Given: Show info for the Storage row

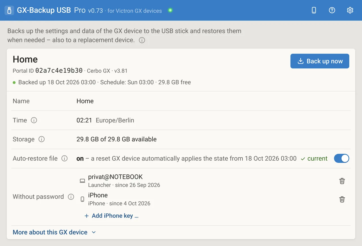Looking at the screenshot, I should [42, 139].
